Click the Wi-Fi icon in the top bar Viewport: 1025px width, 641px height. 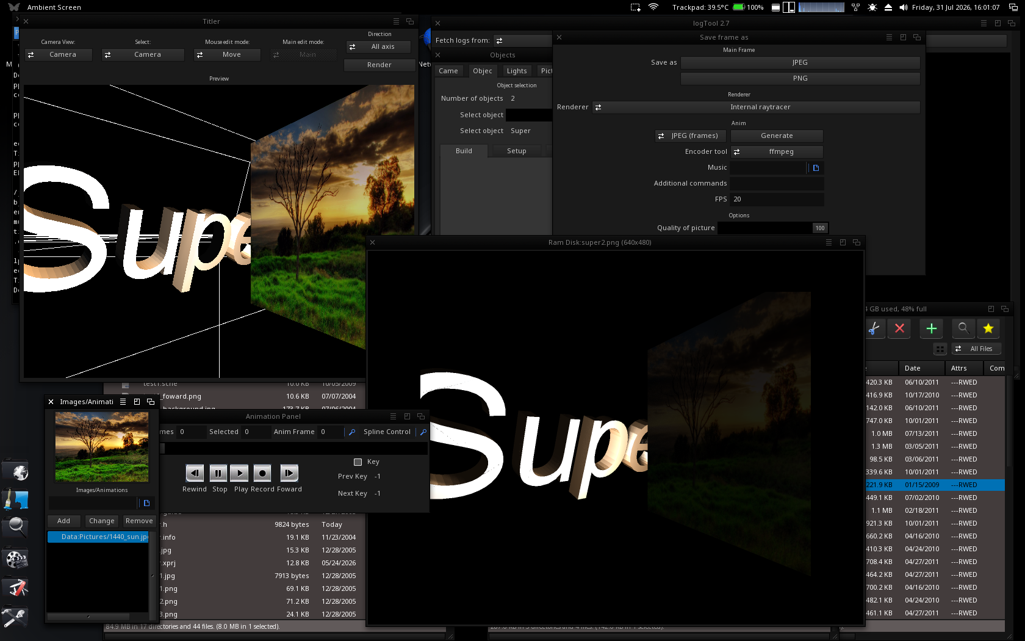pyautogui.click(x=653, y=7)
